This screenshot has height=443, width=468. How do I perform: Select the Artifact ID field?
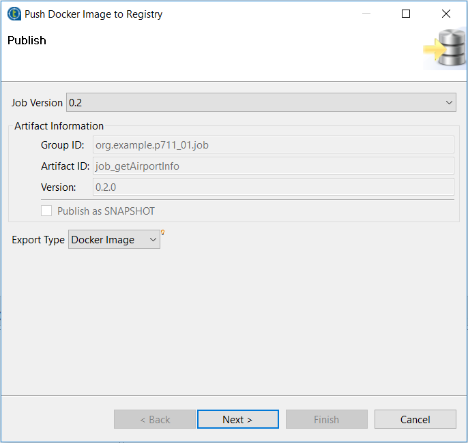pos(273,166)
